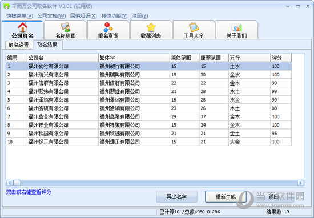Click the 导出名字 button

click(176, 196)
